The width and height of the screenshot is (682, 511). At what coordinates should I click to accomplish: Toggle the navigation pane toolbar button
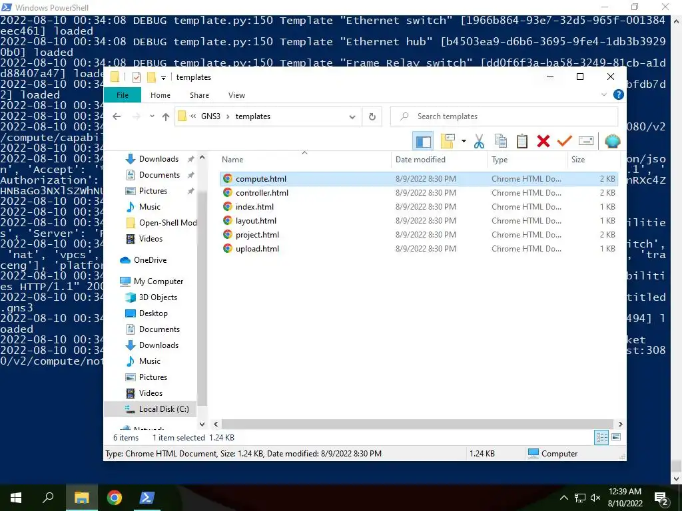423,141
